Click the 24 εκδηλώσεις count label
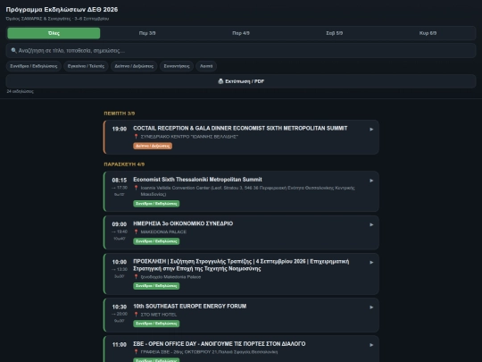This screenshot has height=362, width=482. click(21, 91)
